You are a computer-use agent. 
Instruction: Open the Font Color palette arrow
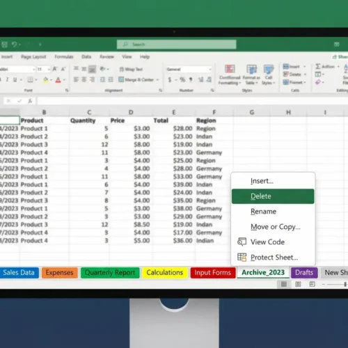64,80
